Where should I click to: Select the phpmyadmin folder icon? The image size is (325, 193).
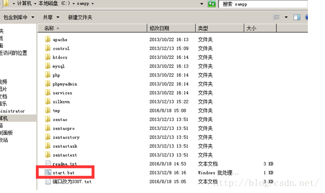47,84
